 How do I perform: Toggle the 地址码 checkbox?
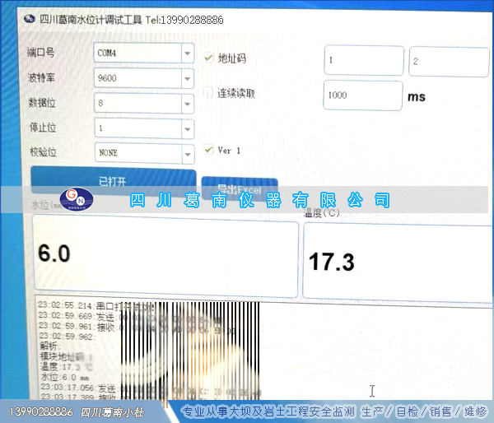pyautogui.click(x=208, y=58)
